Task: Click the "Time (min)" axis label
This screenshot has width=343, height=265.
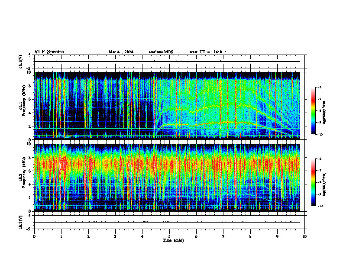Action: click(x=173, y=240)
